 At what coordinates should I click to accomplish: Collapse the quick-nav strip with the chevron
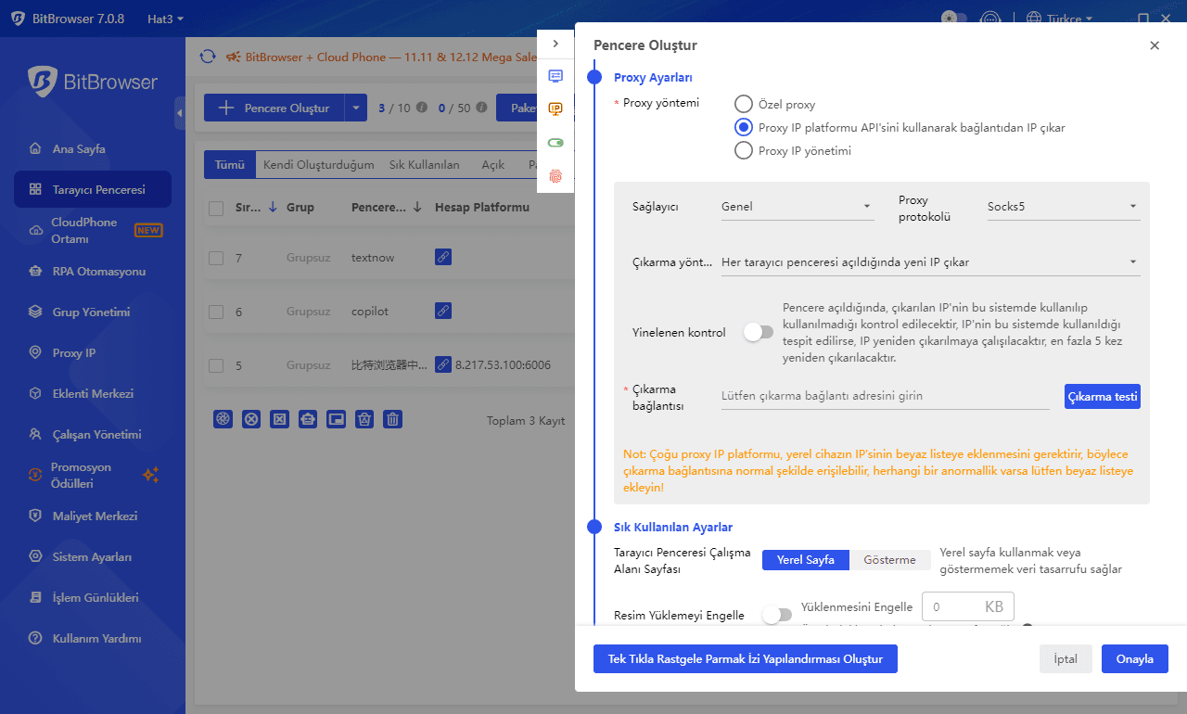pos(555,44)
